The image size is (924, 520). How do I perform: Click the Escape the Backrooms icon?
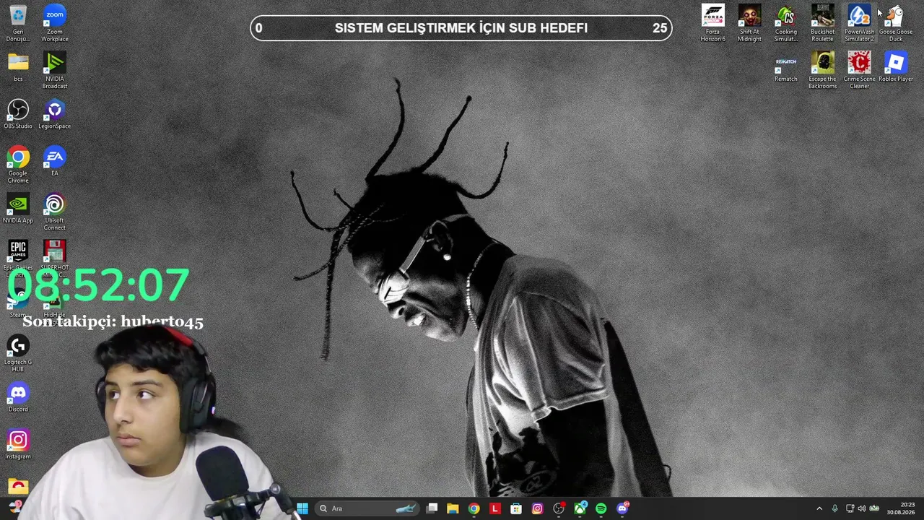(822, 70)
